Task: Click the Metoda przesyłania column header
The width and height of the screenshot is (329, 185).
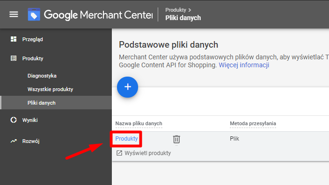Action: tap(253, 123)
